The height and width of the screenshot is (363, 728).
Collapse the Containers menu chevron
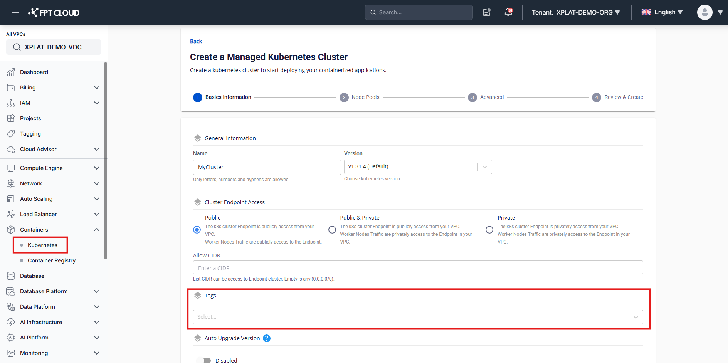pos(97,230)
